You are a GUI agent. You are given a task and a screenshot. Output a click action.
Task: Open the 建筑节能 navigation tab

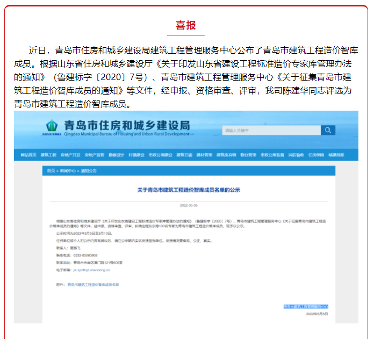(x=184, y=155)
